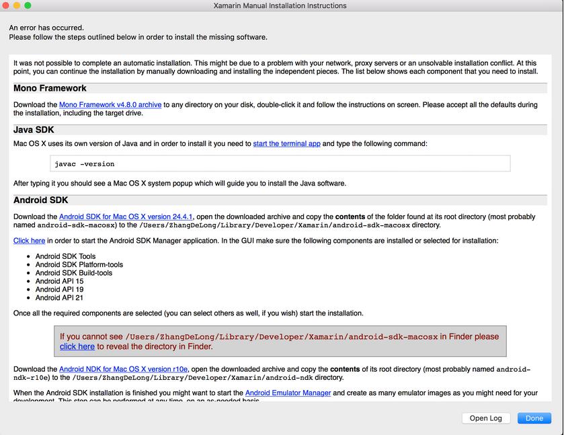This screenshot has height=435, width=564.
Task: Minimize the window with the yellow button
Action: [x=17, y=5]
